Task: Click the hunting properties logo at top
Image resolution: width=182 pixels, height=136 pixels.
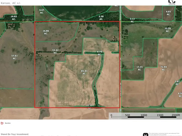Action: pyautogui.click(x=172, y=2)
